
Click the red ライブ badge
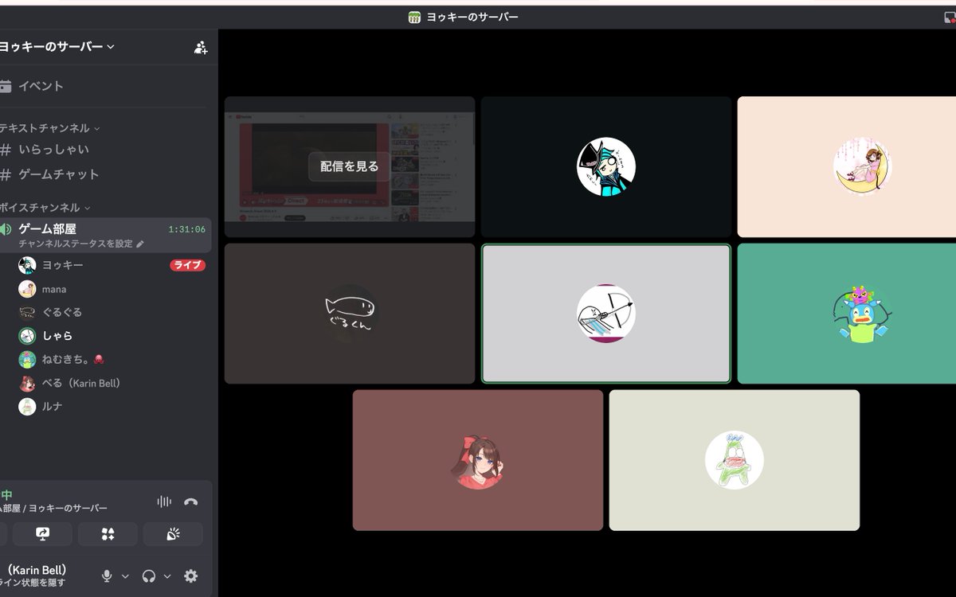coord(187,265)
